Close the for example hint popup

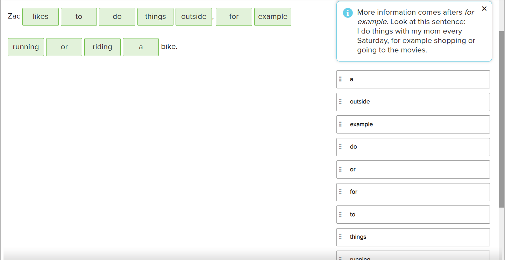484,9
